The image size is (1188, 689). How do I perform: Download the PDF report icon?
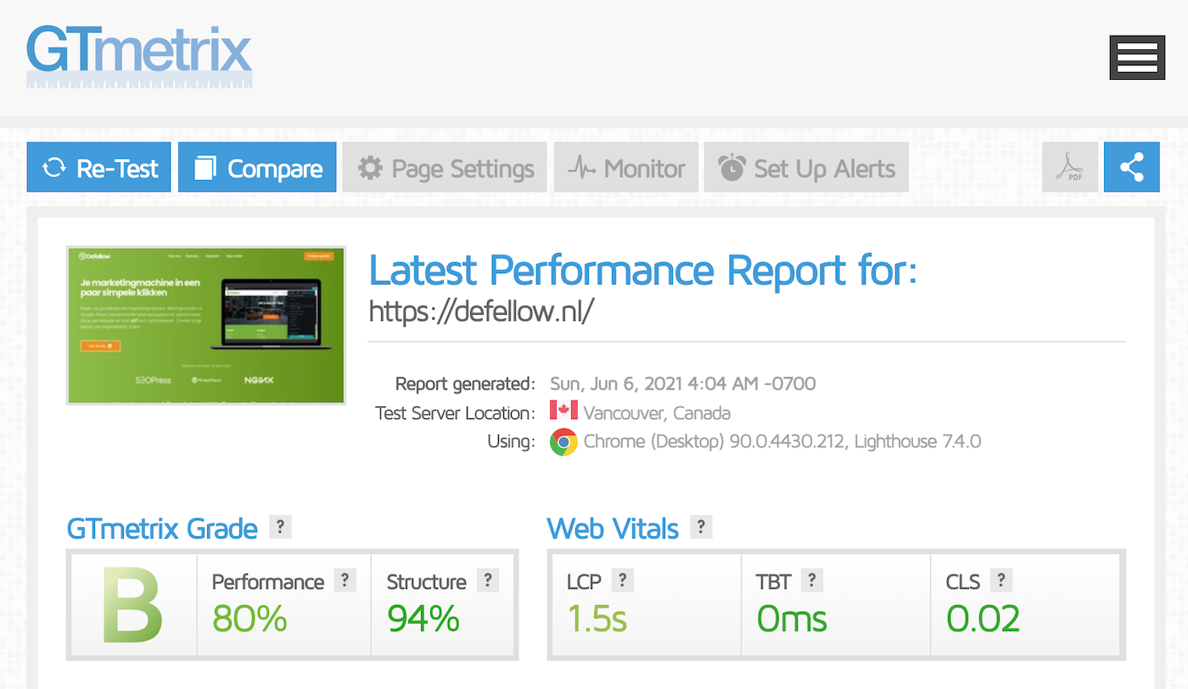1069,167
